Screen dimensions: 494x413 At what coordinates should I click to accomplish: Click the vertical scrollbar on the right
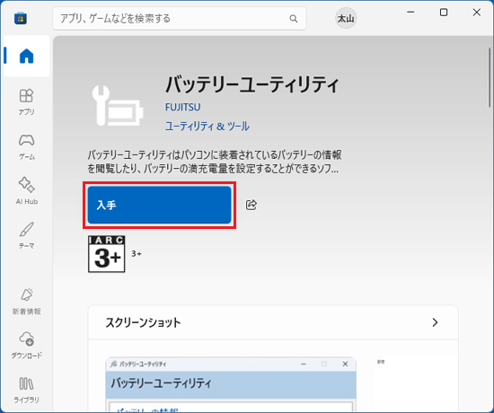(490, 77)
